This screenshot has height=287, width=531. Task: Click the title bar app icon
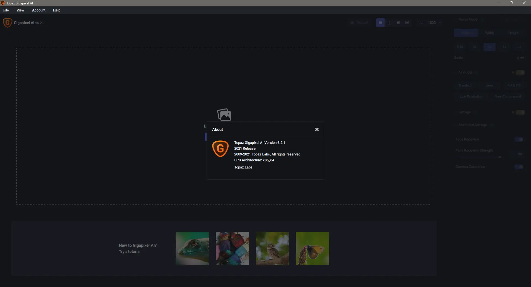(x=3, y=3)
